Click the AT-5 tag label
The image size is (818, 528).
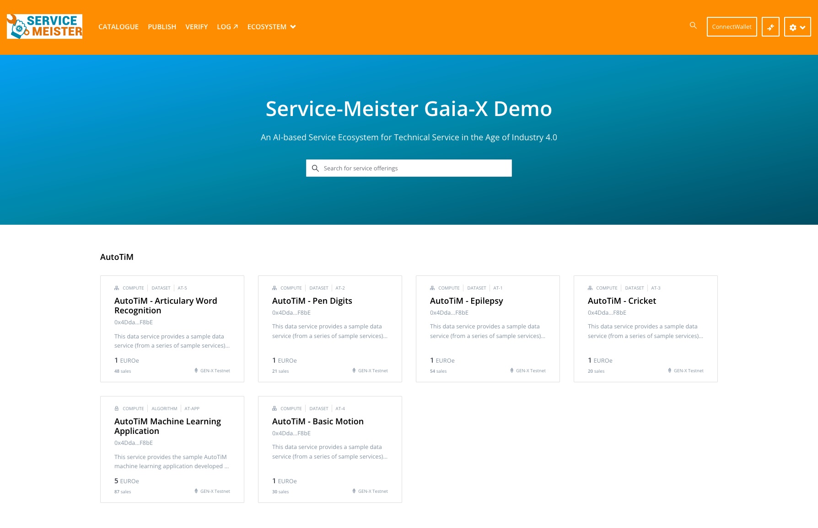click(x=182, y=288)
